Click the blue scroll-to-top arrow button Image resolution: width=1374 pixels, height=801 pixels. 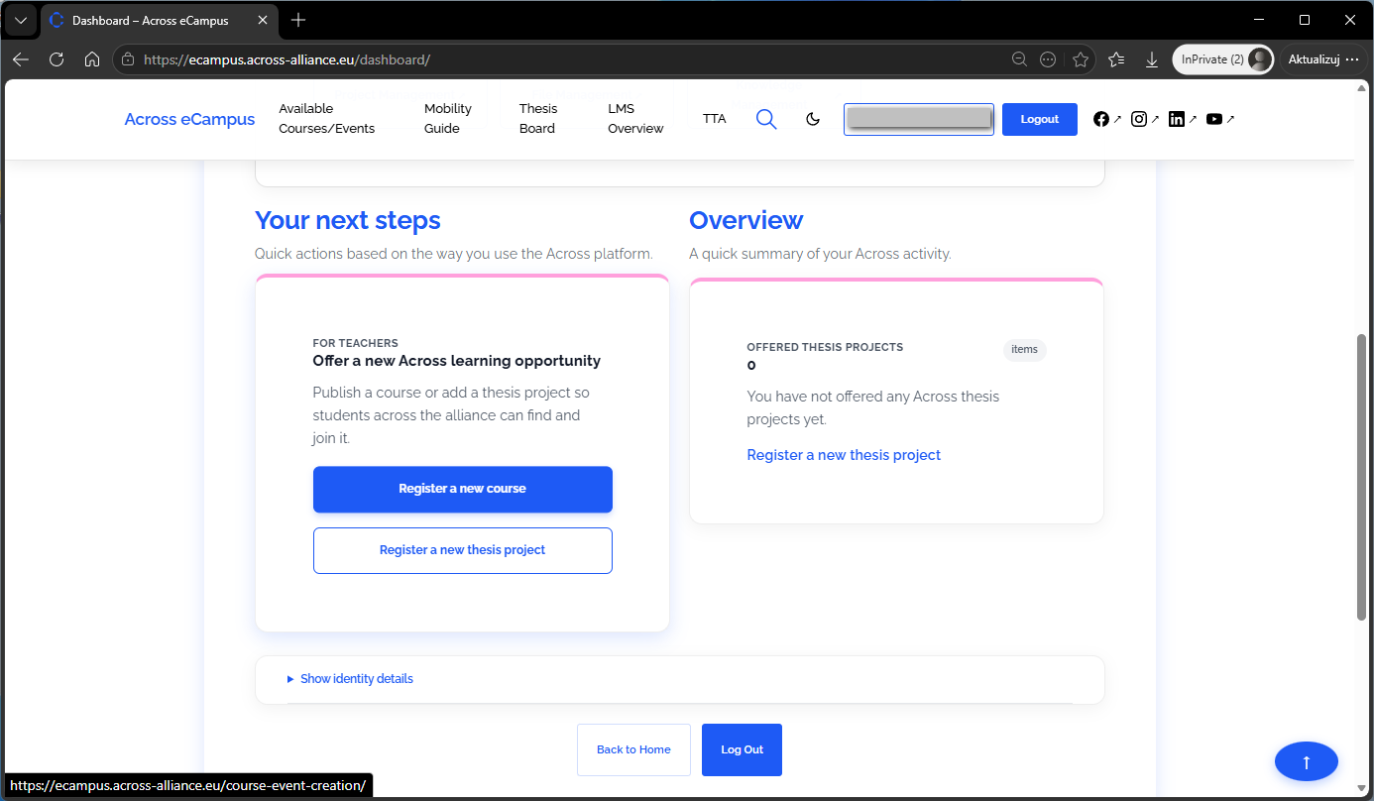[x=1307, y=761]
